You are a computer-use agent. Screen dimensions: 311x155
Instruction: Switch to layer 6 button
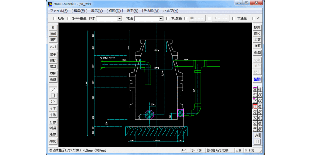pyautogui.click(x=255, y=124)
